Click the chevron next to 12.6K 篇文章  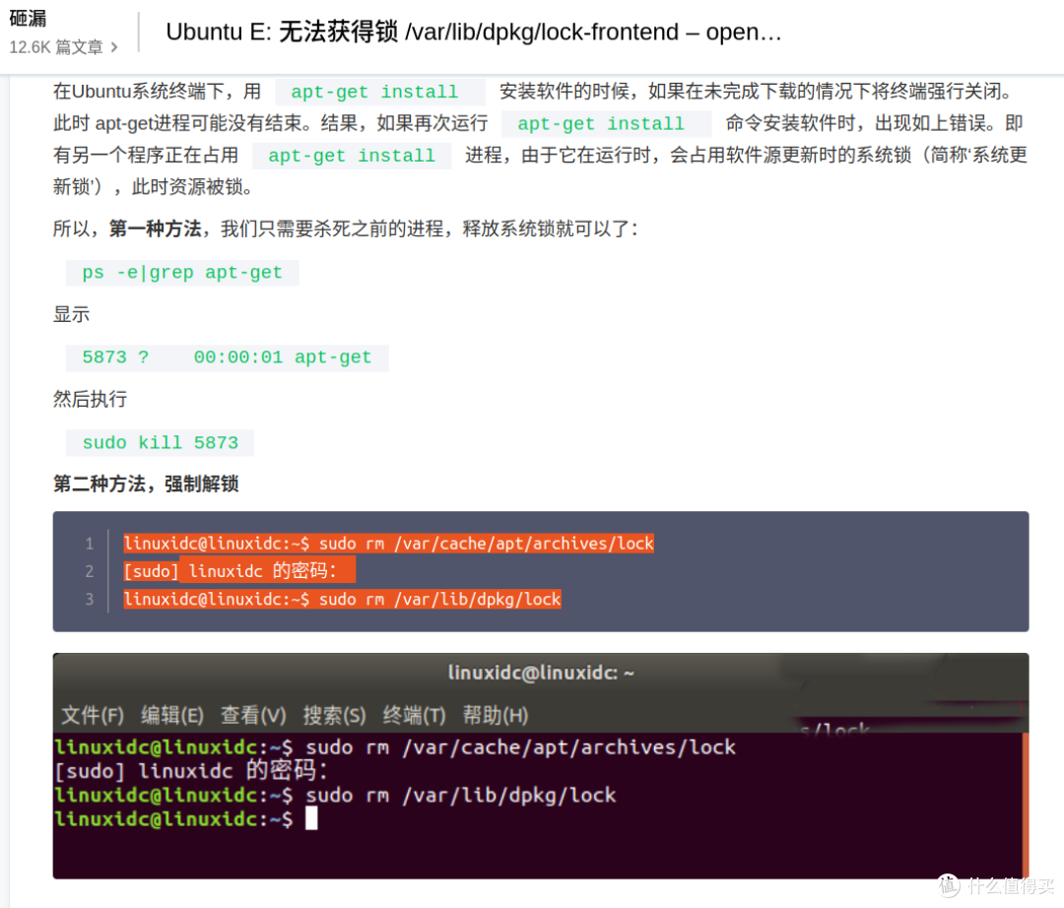pyautogui.click(x=114, y=47)
